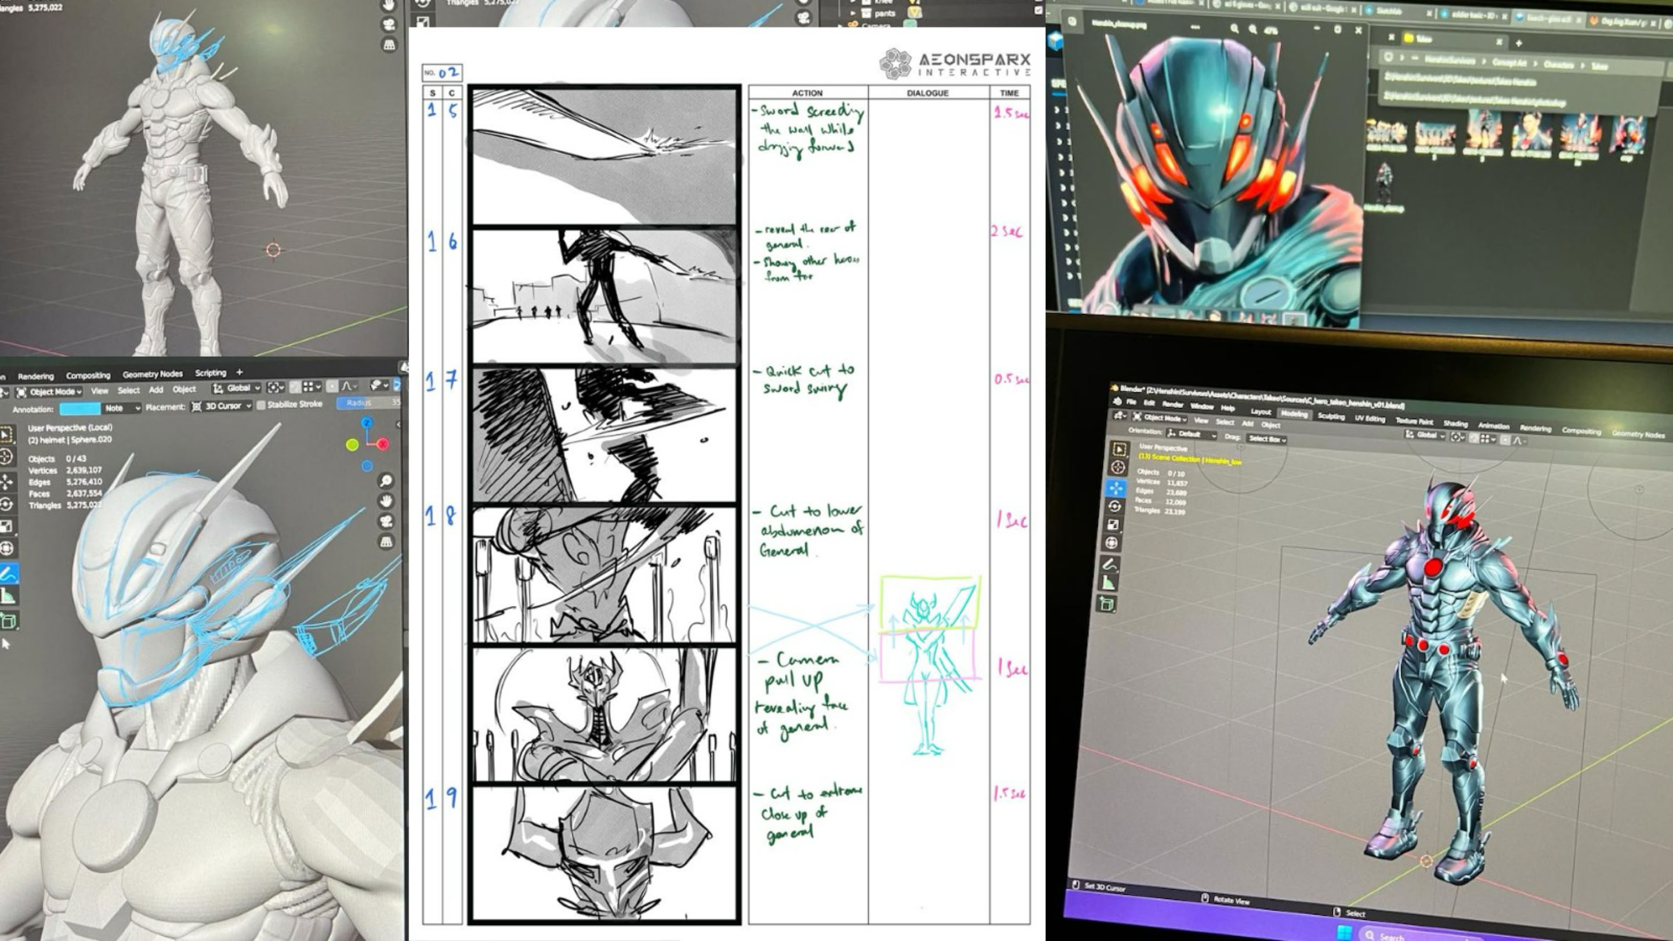1673x941 pixels.
Task: Toggle camera view icon in helmet viewport
Action: pos(386,521)
